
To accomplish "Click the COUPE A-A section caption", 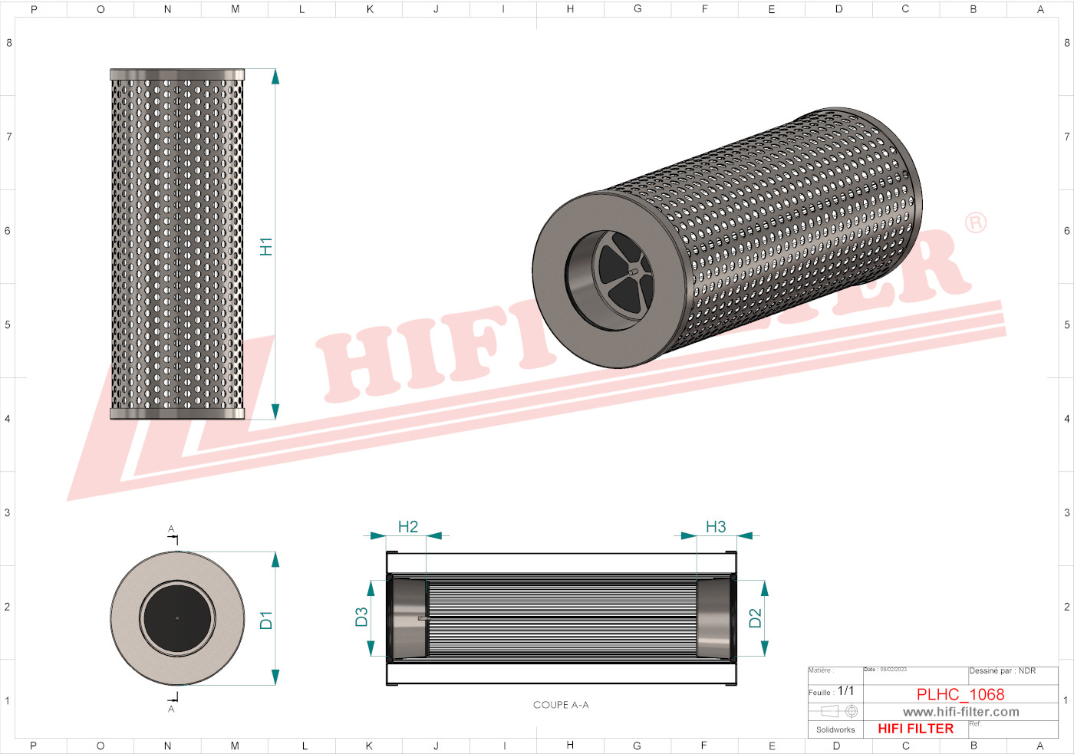I will click(x=561, y=705).
